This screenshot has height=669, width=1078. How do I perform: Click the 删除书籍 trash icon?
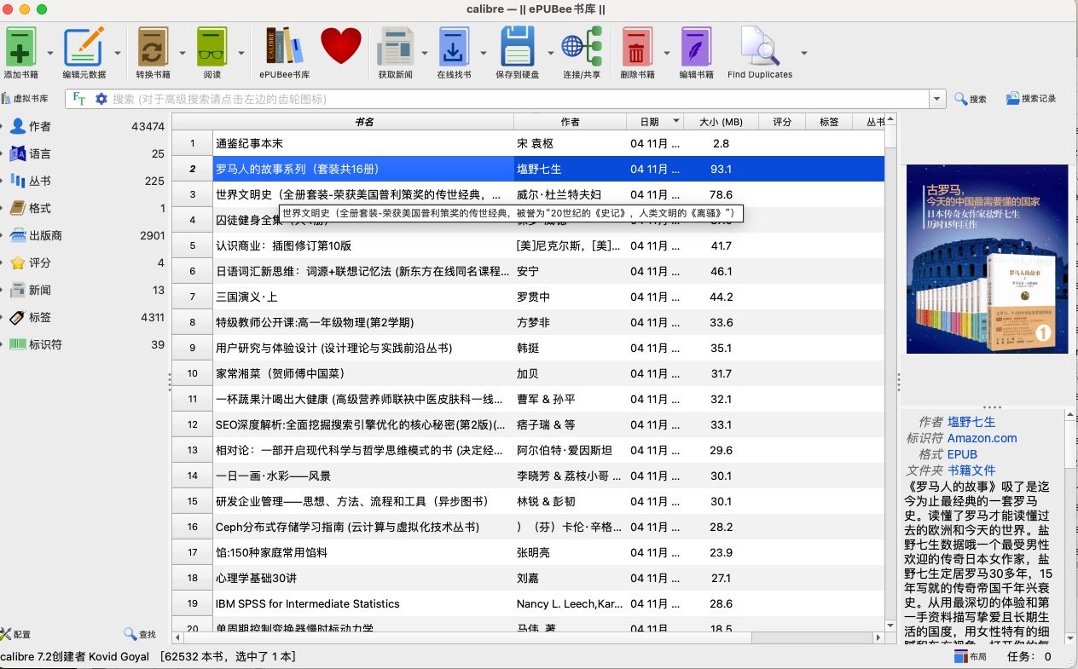636,46
